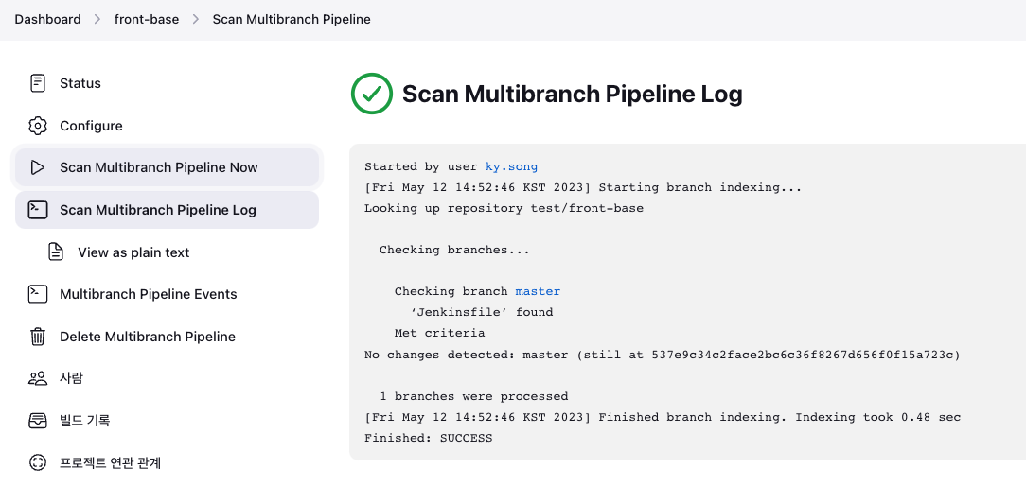Open the master branch link
The height and width of the screenshot is (486, 1026).
coord(538,292)
